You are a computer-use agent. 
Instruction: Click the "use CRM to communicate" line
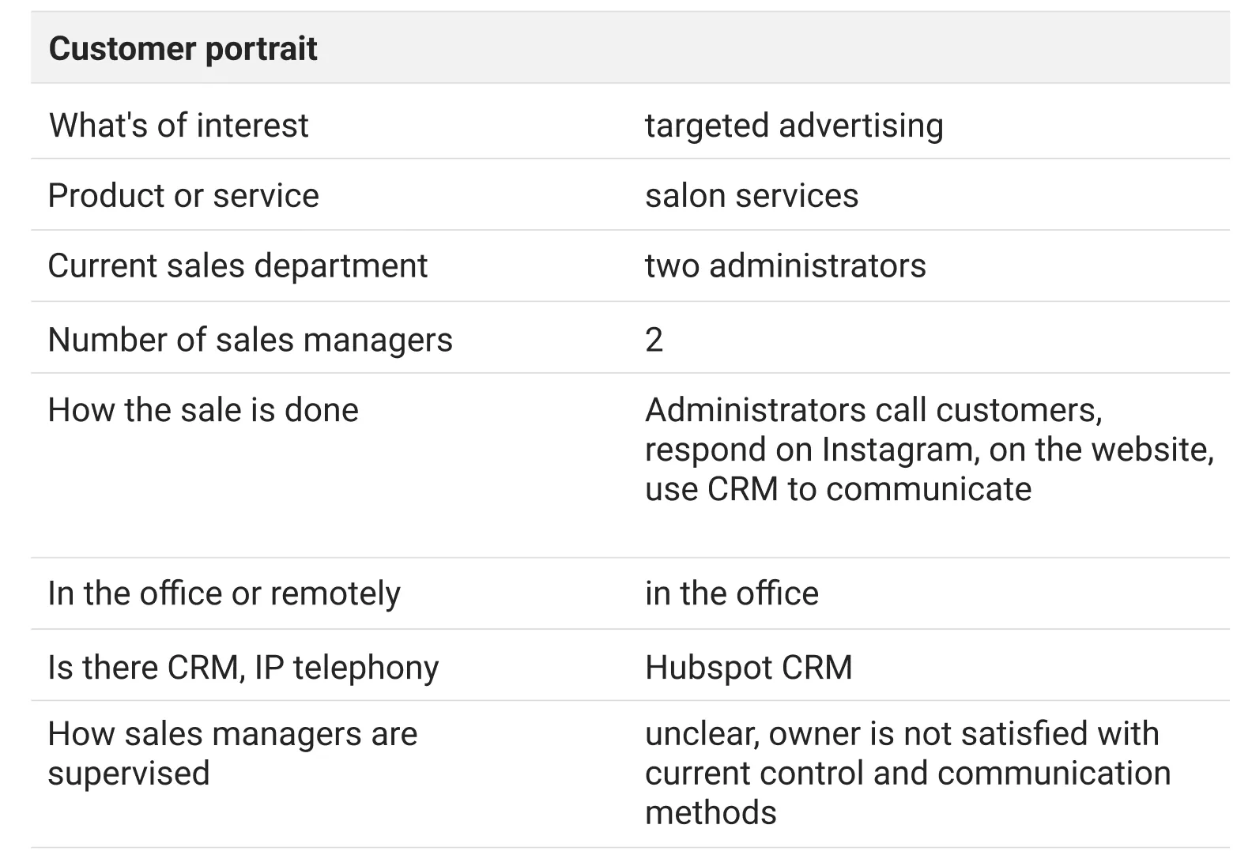click(838, 490)
